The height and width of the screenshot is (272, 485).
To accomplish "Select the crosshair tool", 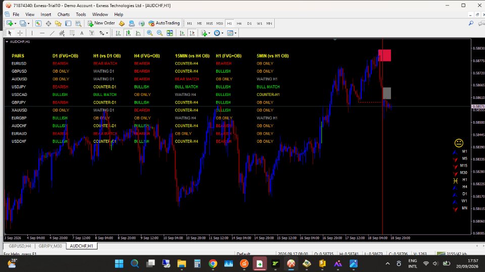I will 20,33.
